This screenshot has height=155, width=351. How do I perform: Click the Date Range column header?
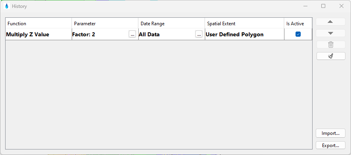(x=171, y=23)
